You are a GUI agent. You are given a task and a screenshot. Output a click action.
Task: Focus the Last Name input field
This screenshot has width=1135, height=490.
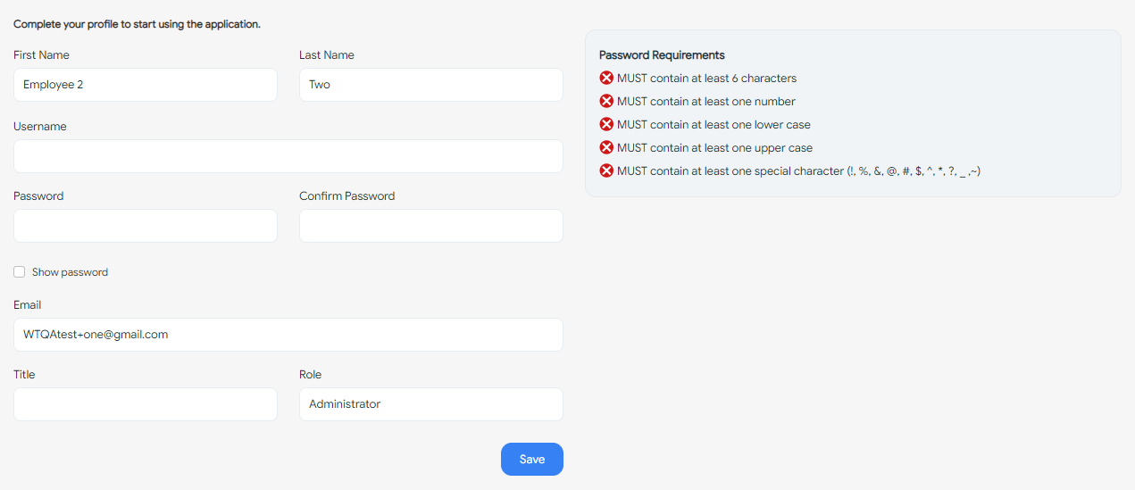[430, 85]
